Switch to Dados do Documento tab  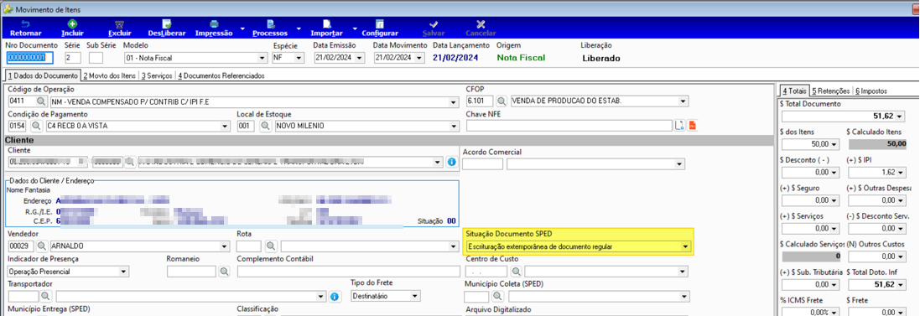pyautogui.click(x=42, y=75)
